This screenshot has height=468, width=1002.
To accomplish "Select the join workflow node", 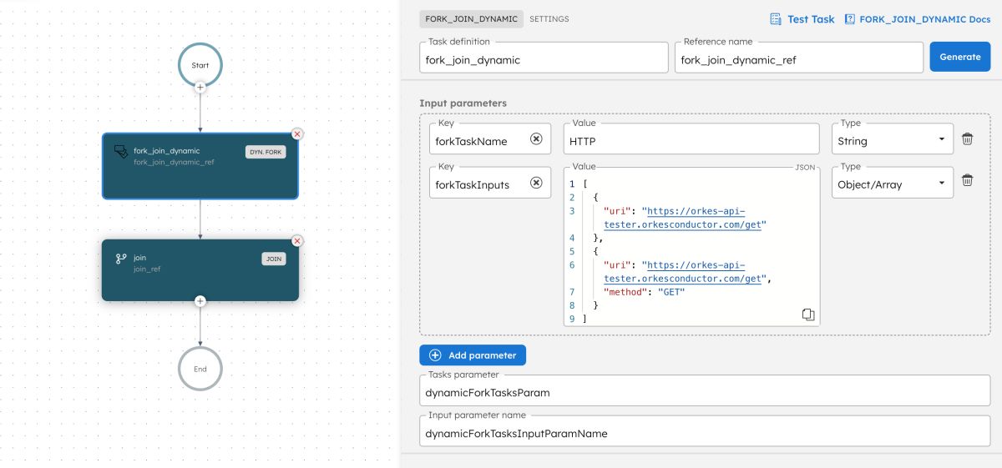I will (x=200, y=270).
